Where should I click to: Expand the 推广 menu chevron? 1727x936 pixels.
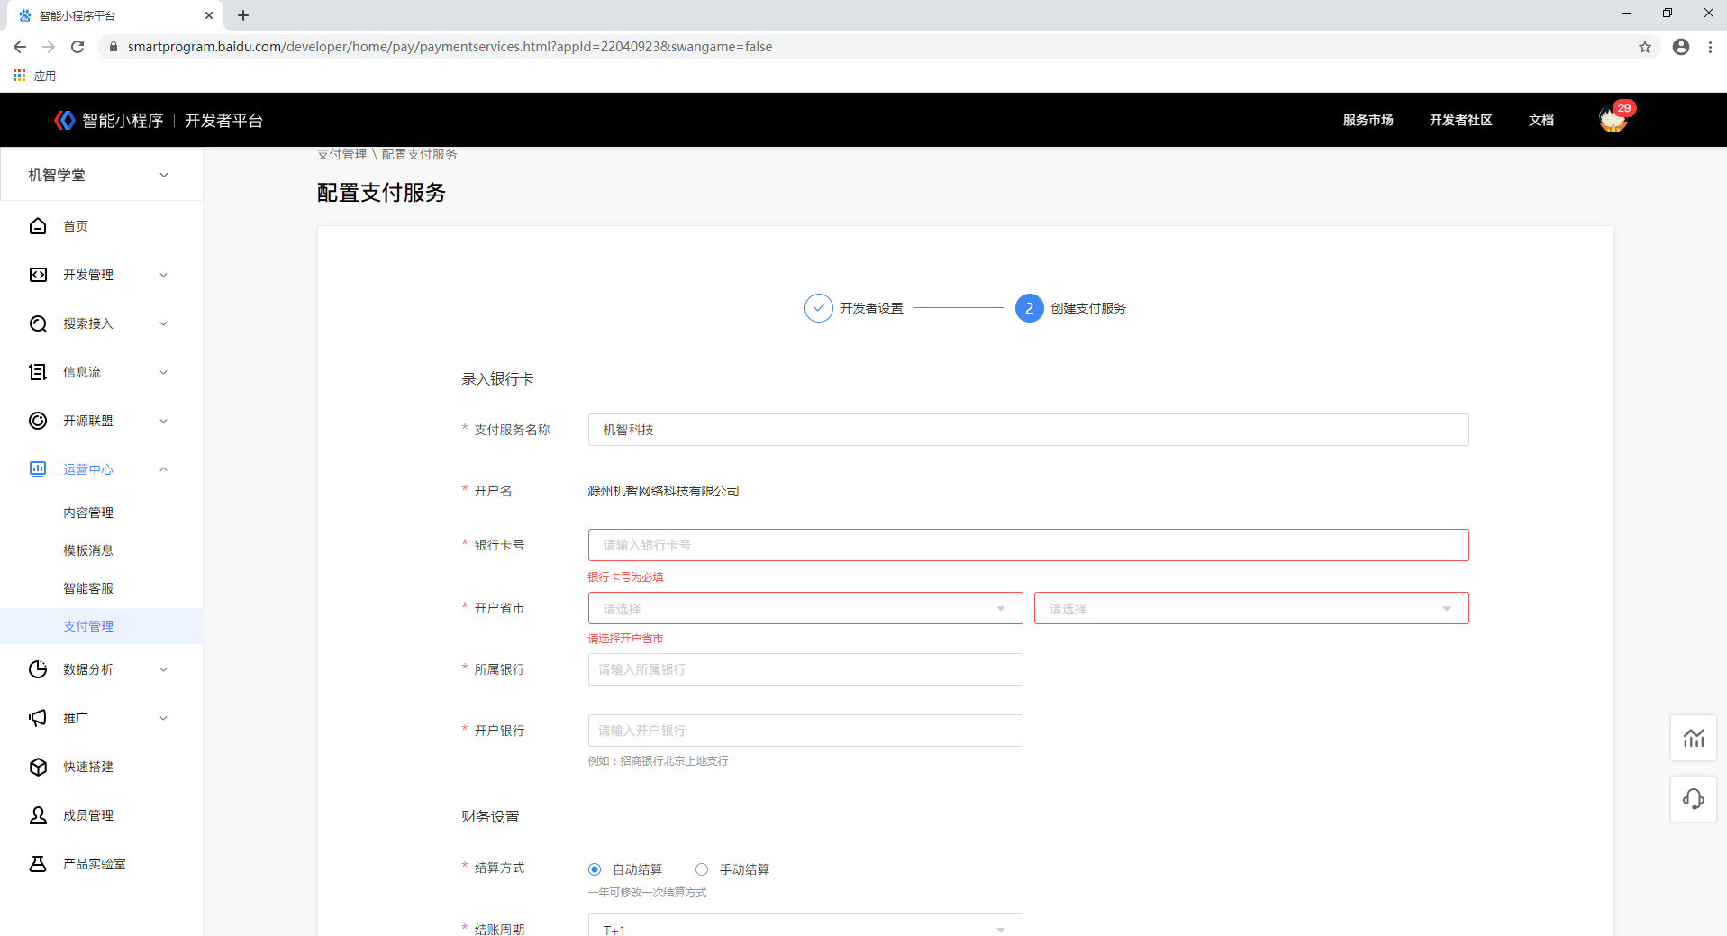163,718
